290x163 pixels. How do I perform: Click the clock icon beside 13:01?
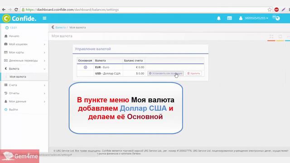pyautogui.click(x=7, y=28)
